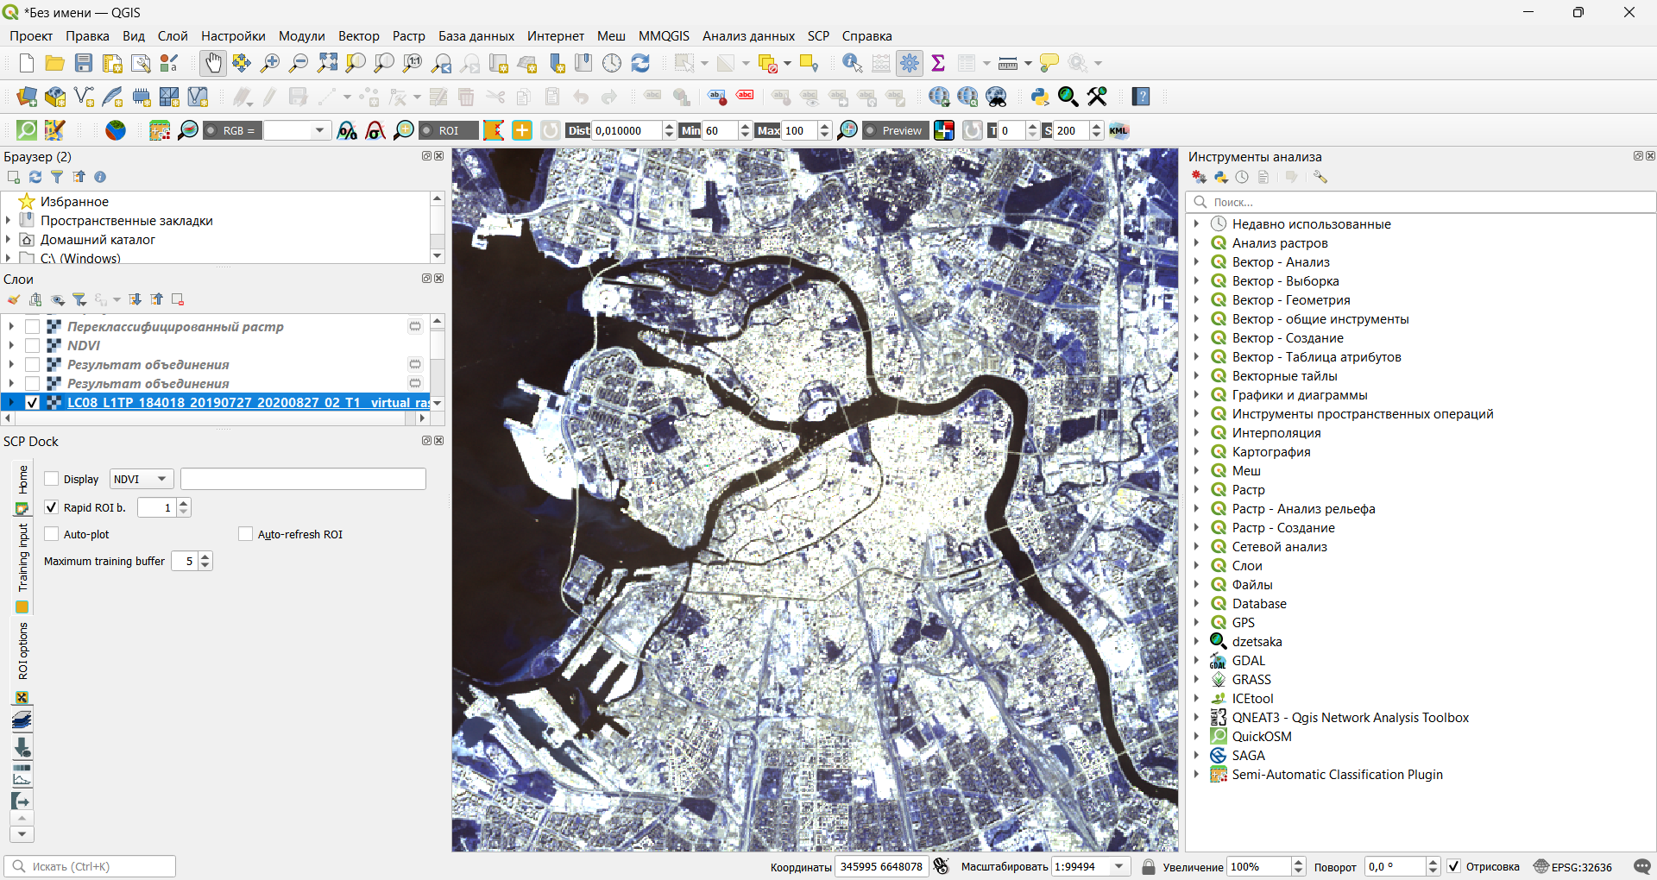Open the Measure Line ruler tool
1657x880 pixels.
pyautogui.click(x=1007, y=63)
